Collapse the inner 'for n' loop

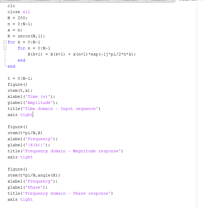point(4,48)
